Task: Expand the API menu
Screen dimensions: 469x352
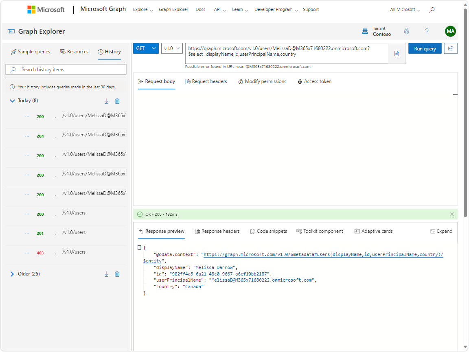Action: (219, 10)
